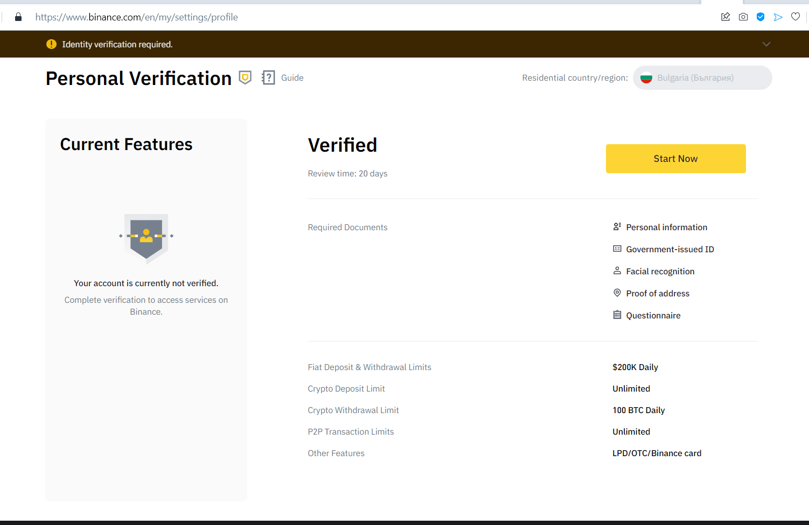Click 'Crypto Deposit Limit' label

[346, 389]
